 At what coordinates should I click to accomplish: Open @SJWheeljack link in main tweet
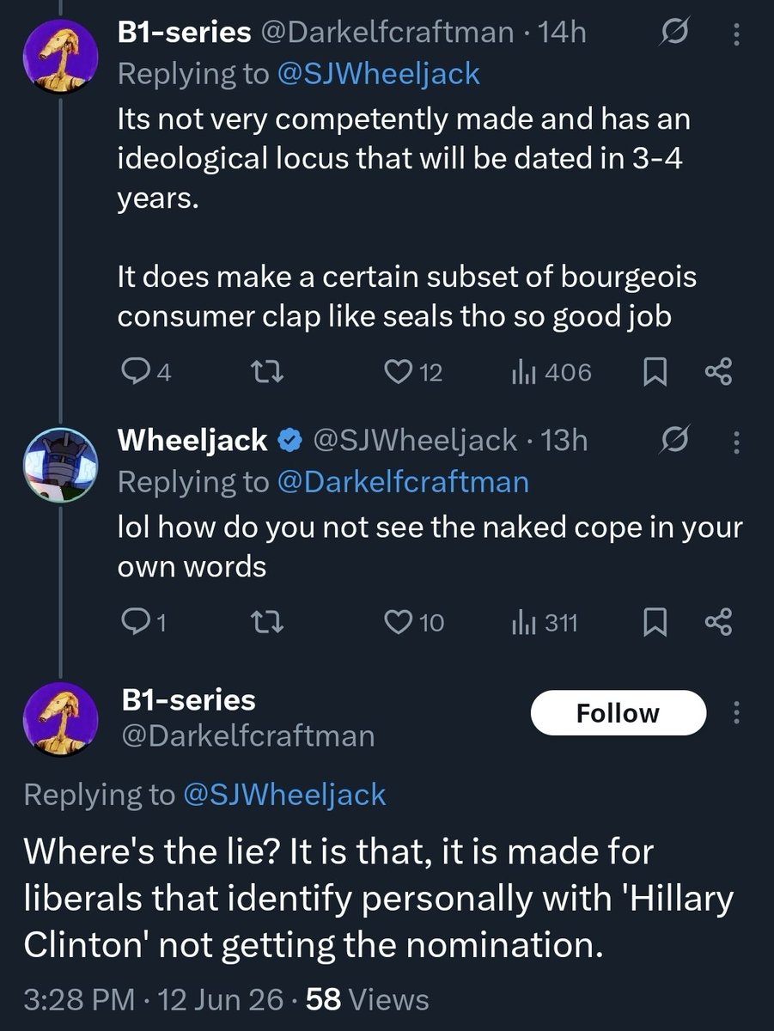pyautogui.click(x=284, y=795)
